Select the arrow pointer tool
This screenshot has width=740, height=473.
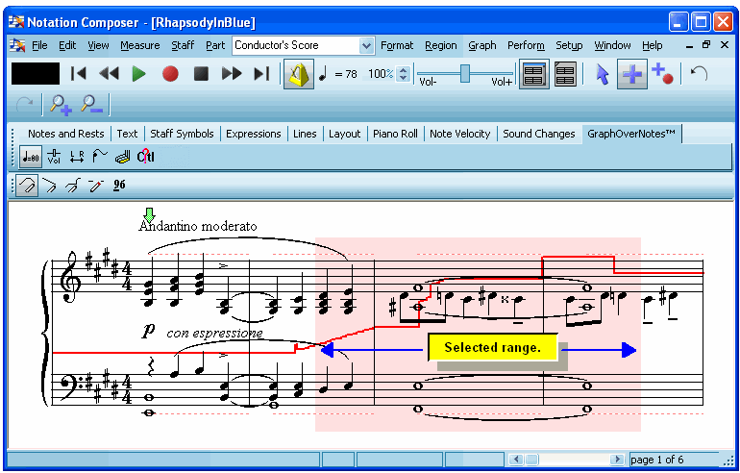coord(603,74)
